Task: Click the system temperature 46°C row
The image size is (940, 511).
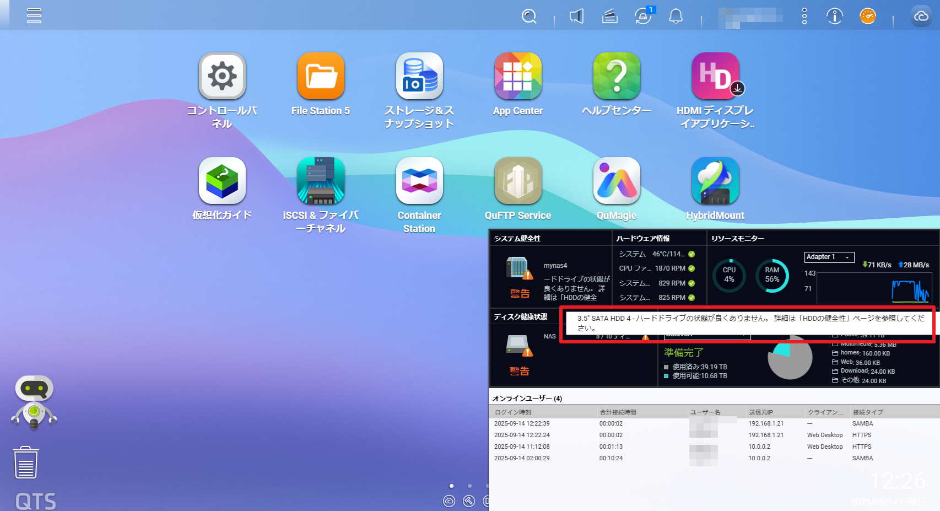Action: [x=657, y=254]
